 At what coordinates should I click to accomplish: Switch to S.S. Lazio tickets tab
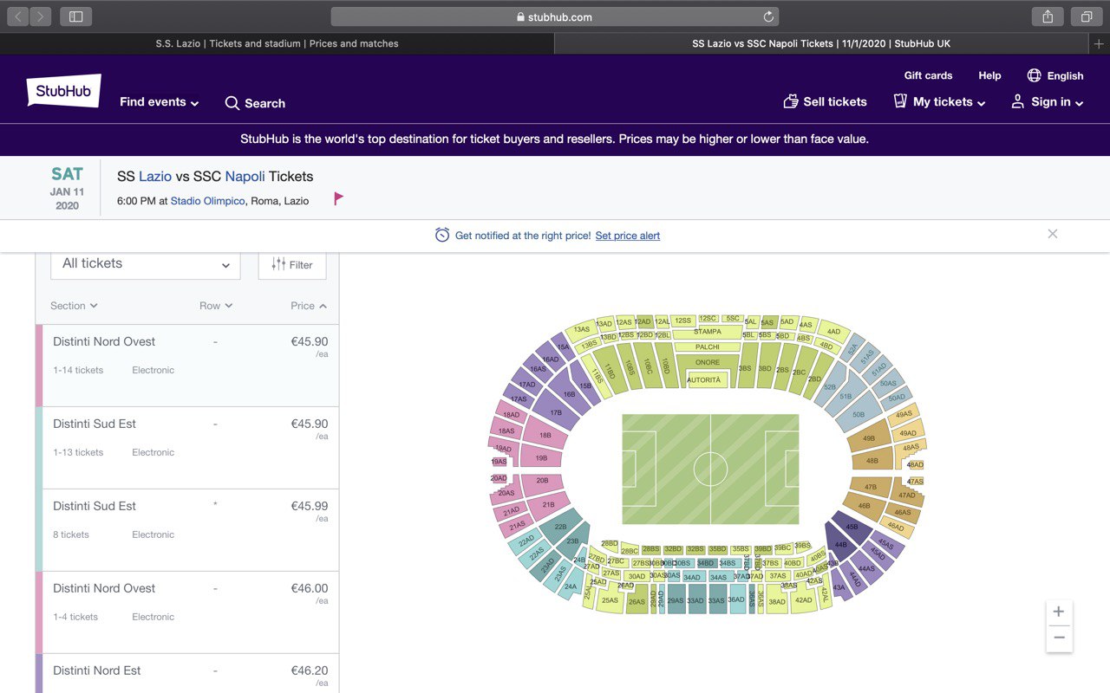277,43
